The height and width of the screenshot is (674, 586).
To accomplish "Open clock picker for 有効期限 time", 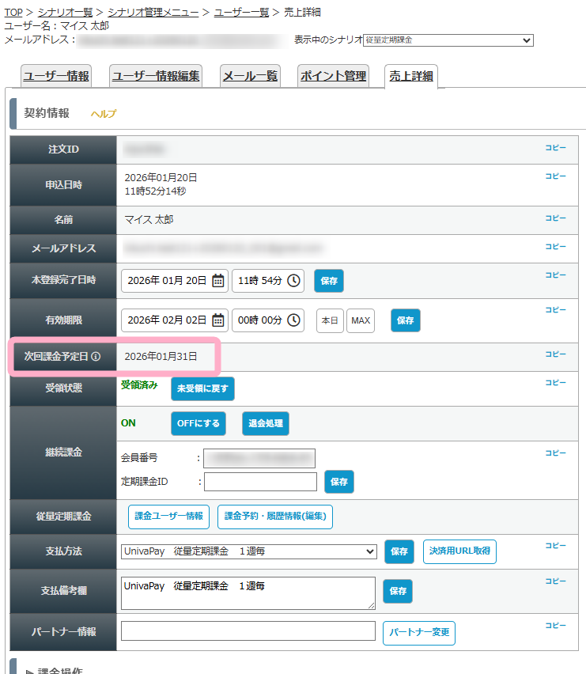I will 293,320.
